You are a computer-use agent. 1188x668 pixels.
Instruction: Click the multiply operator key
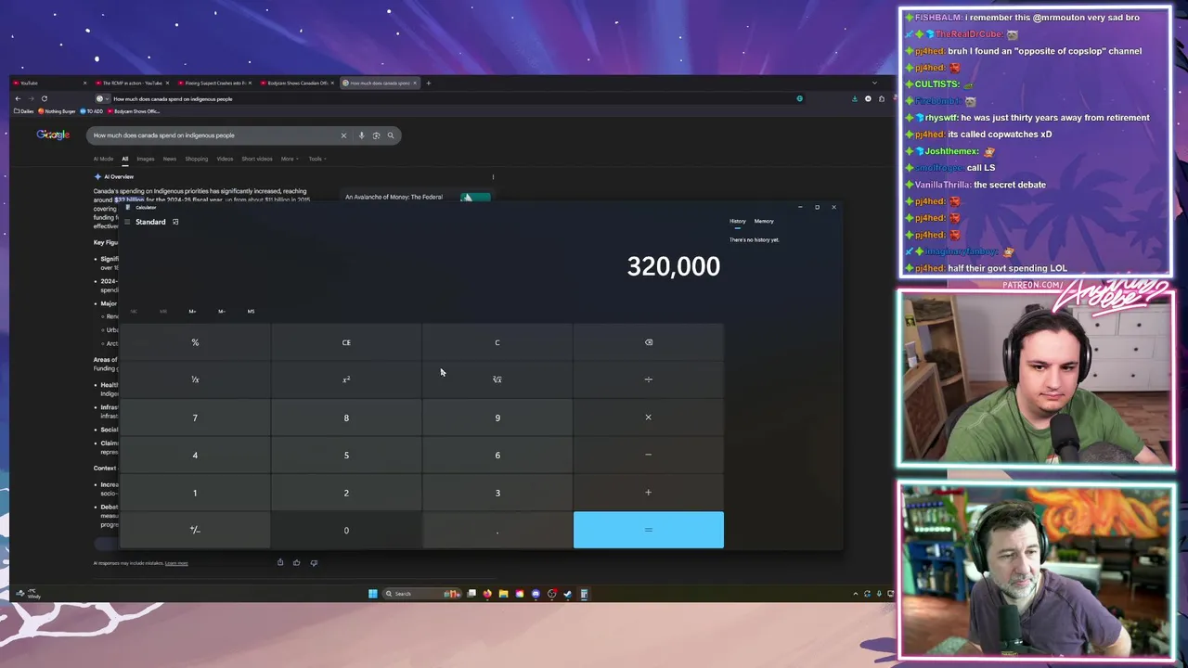(649, 417)
